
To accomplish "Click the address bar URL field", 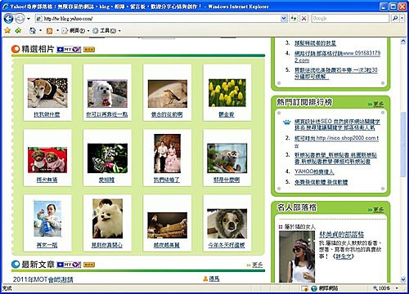I will 158,19.
